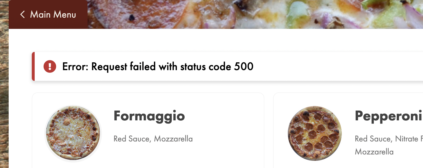The image size is (423, 168).
Task: Click the gap between Formaggio and Pepperoni cards
Action: click(x=269, y=130)
